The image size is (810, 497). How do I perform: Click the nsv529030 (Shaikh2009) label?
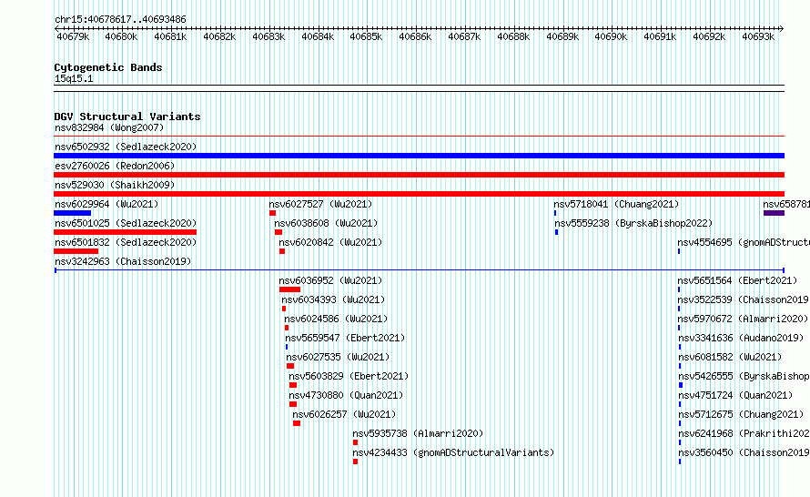coord(115,185)
